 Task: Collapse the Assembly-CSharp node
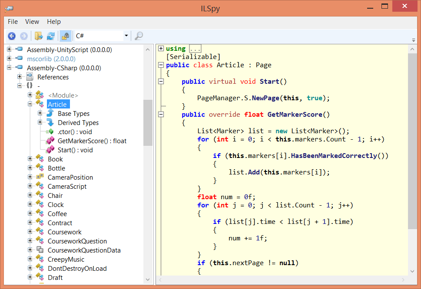coord(9,68)
